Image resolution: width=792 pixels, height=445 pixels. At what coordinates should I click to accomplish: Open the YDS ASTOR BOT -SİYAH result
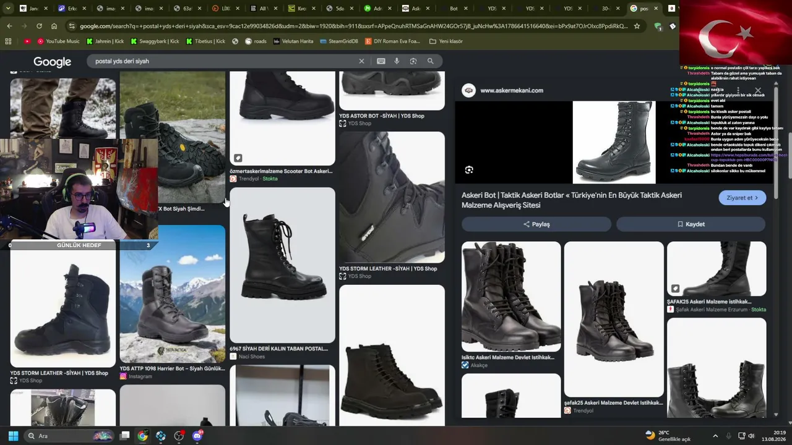pyautogui.click(x=382, y=116)
